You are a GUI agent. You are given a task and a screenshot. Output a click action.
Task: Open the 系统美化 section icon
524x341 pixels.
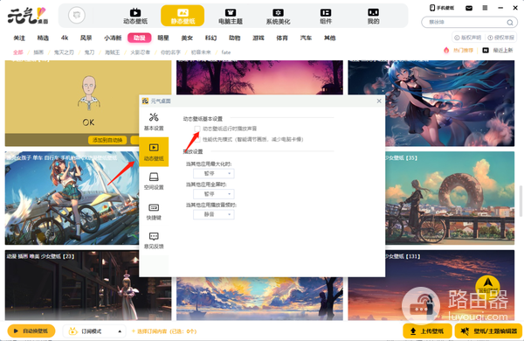point(278,16)
